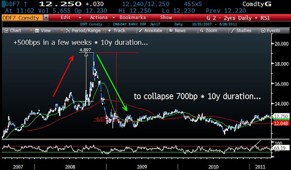Screen dimensions: 291x170
Task: Expand the Period/Range dropdown arrow
Action: click(104, 30)
